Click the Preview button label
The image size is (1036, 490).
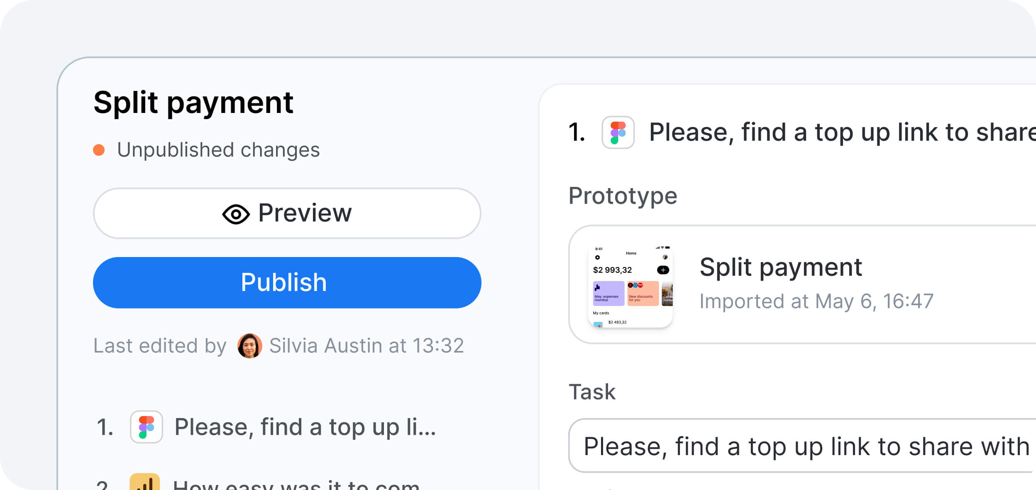305,213
